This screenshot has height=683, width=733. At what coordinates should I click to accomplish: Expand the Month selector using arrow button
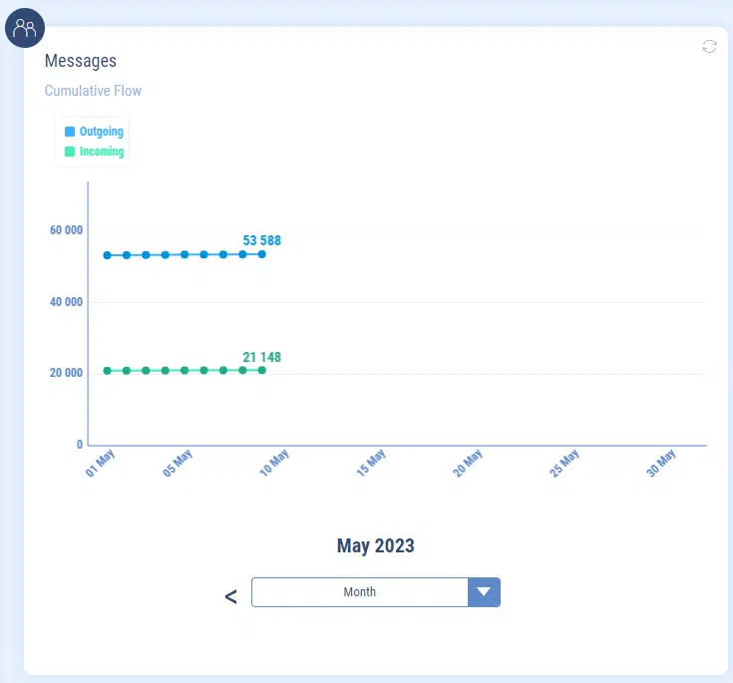pyautogui.click(x=484, y=592)
